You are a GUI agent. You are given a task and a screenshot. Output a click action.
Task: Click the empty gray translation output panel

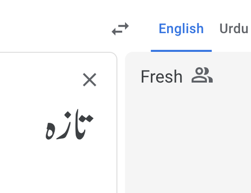pyautogui.click(x=188, y=137)
